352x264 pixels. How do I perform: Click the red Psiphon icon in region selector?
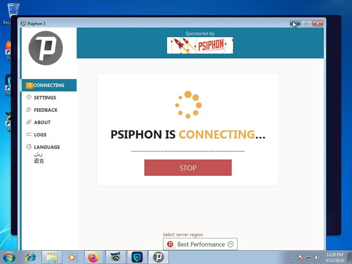click(x=170, y=244)
